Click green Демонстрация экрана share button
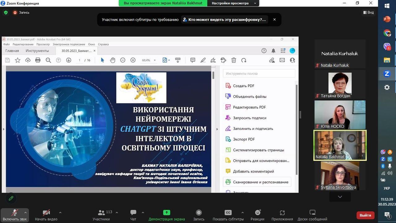This screenshot has width=396, height=223. 167,215
